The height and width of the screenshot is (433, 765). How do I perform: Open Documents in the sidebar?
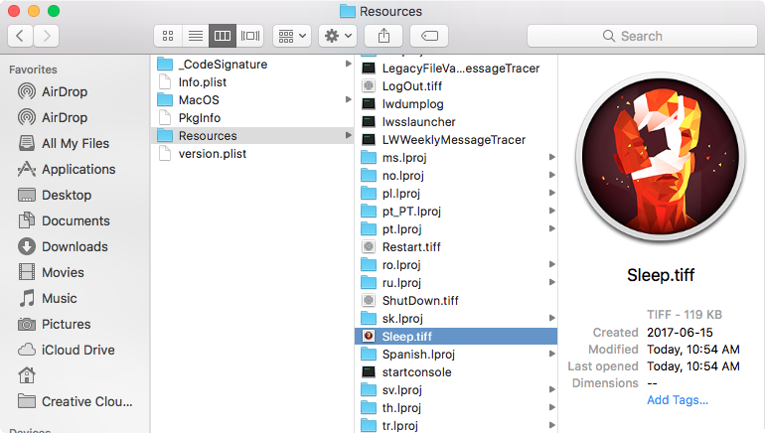pyautogui.click(x=64, y=220)
